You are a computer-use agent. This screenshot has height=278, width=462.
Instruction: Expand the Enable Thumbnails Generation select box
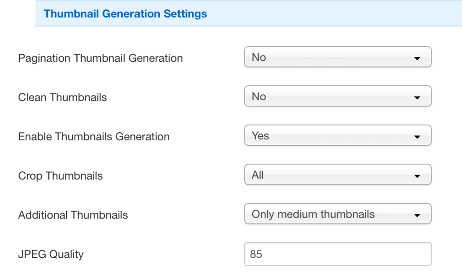coord(337,136)
